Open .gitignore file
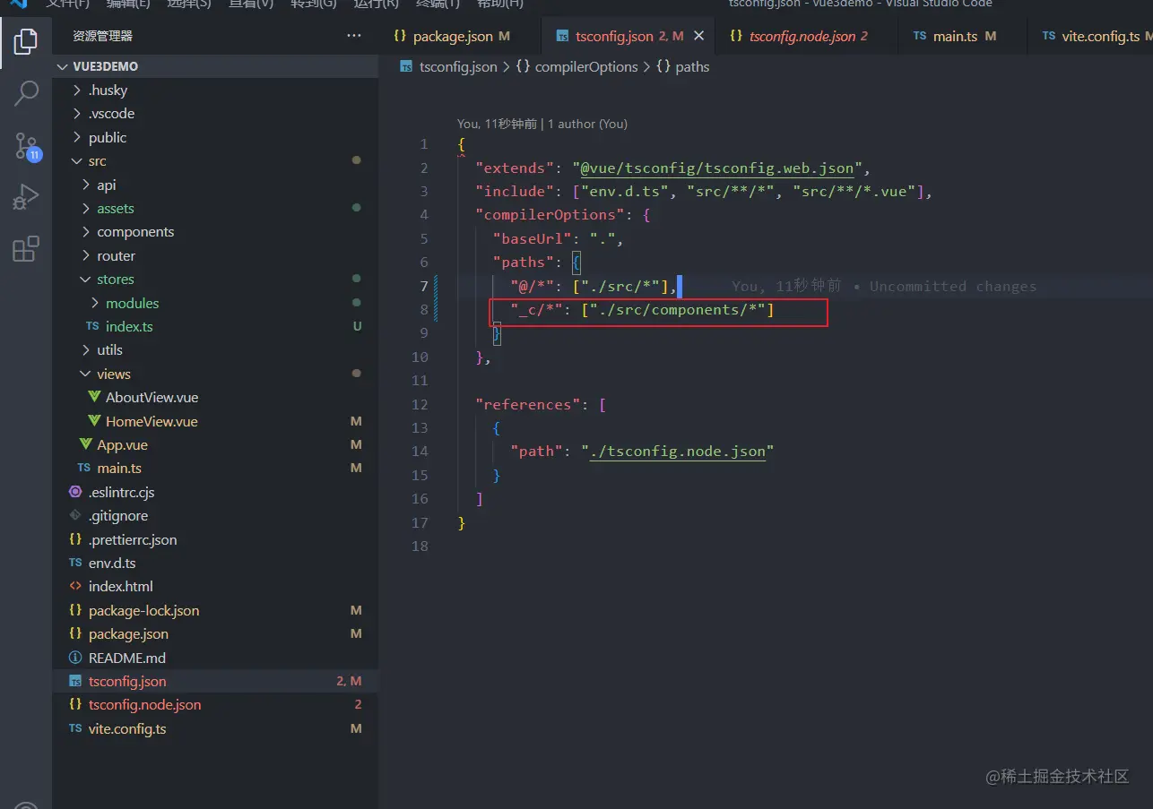 [215, 516]
